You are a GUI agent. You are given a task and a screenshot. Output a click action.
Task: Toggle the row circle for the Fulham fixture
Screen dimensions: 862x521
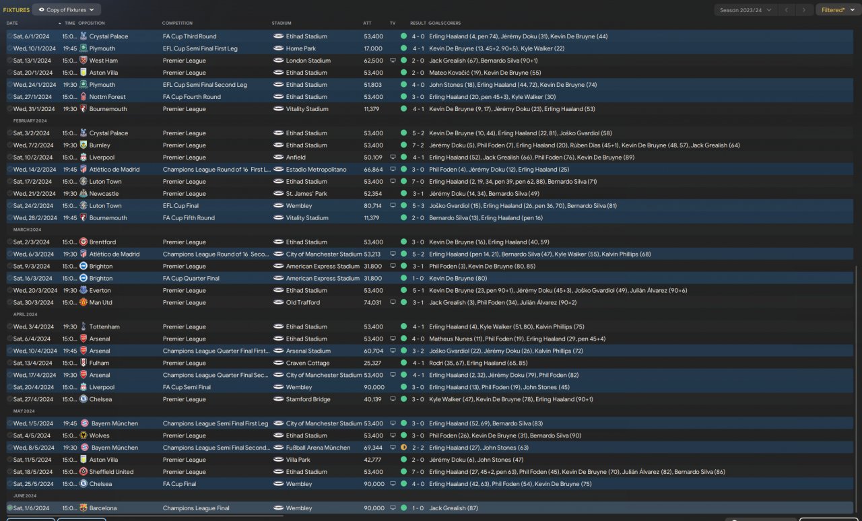point(9,363)
